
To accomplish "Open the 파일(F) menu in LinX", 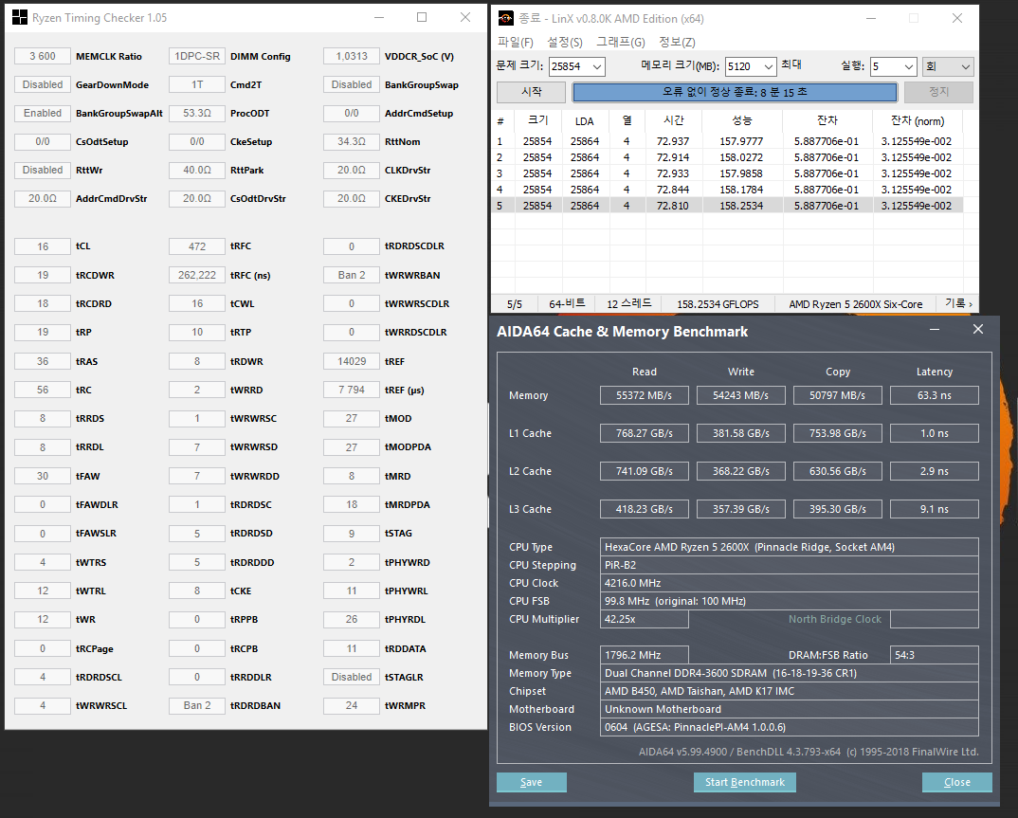I will [516, 43].
